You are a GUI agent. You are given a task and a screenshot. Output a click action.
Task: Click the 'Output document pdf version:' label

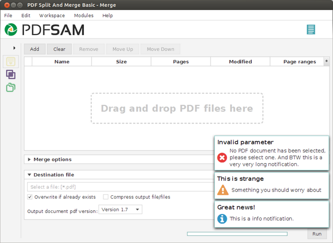click(62, 211)
